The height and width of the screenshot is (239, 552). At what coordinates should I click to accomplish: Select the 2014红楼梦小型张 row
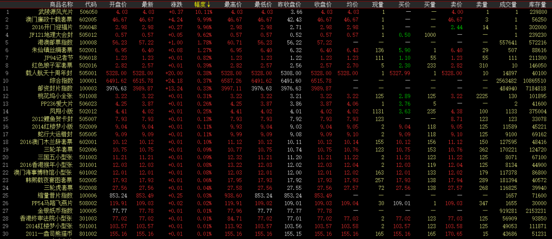(276, 226)
